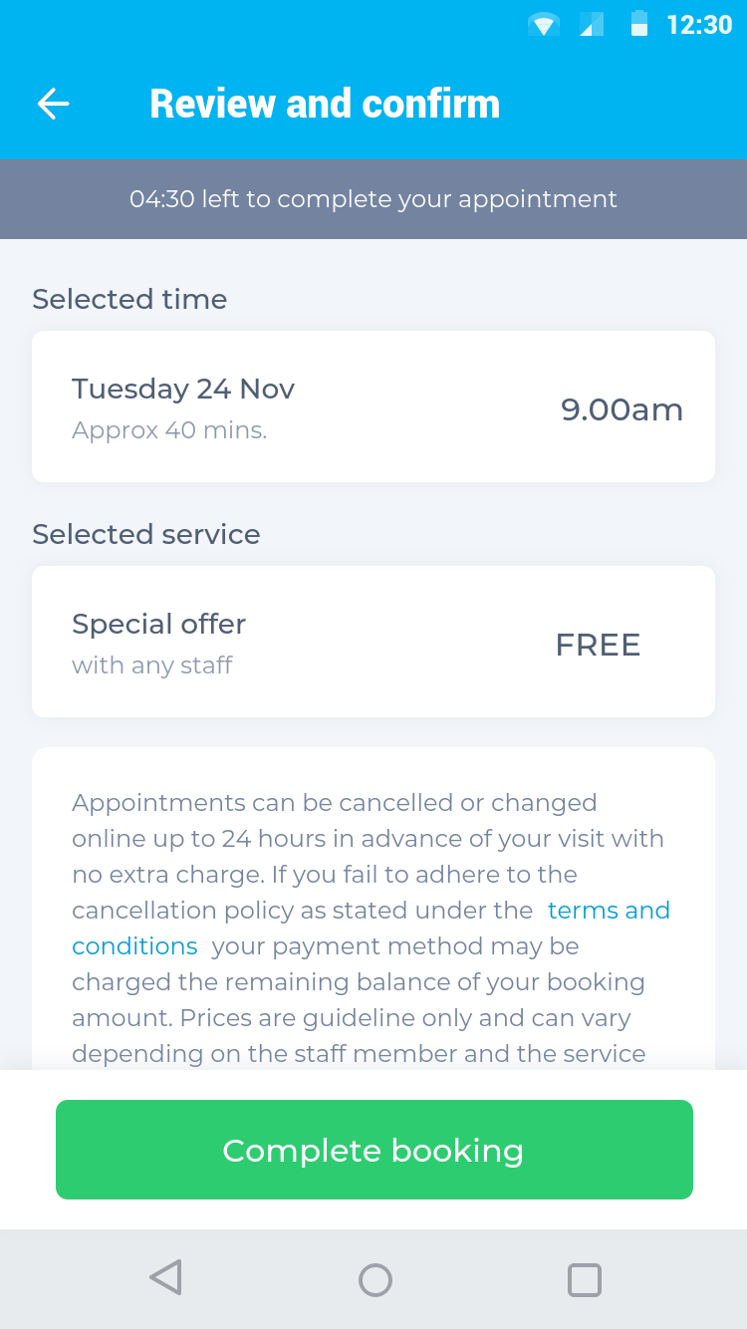This screenshot has height=1329, width=747.
Task: Tap the Approx 40 mins duration text
Action: tap(169, 431)
